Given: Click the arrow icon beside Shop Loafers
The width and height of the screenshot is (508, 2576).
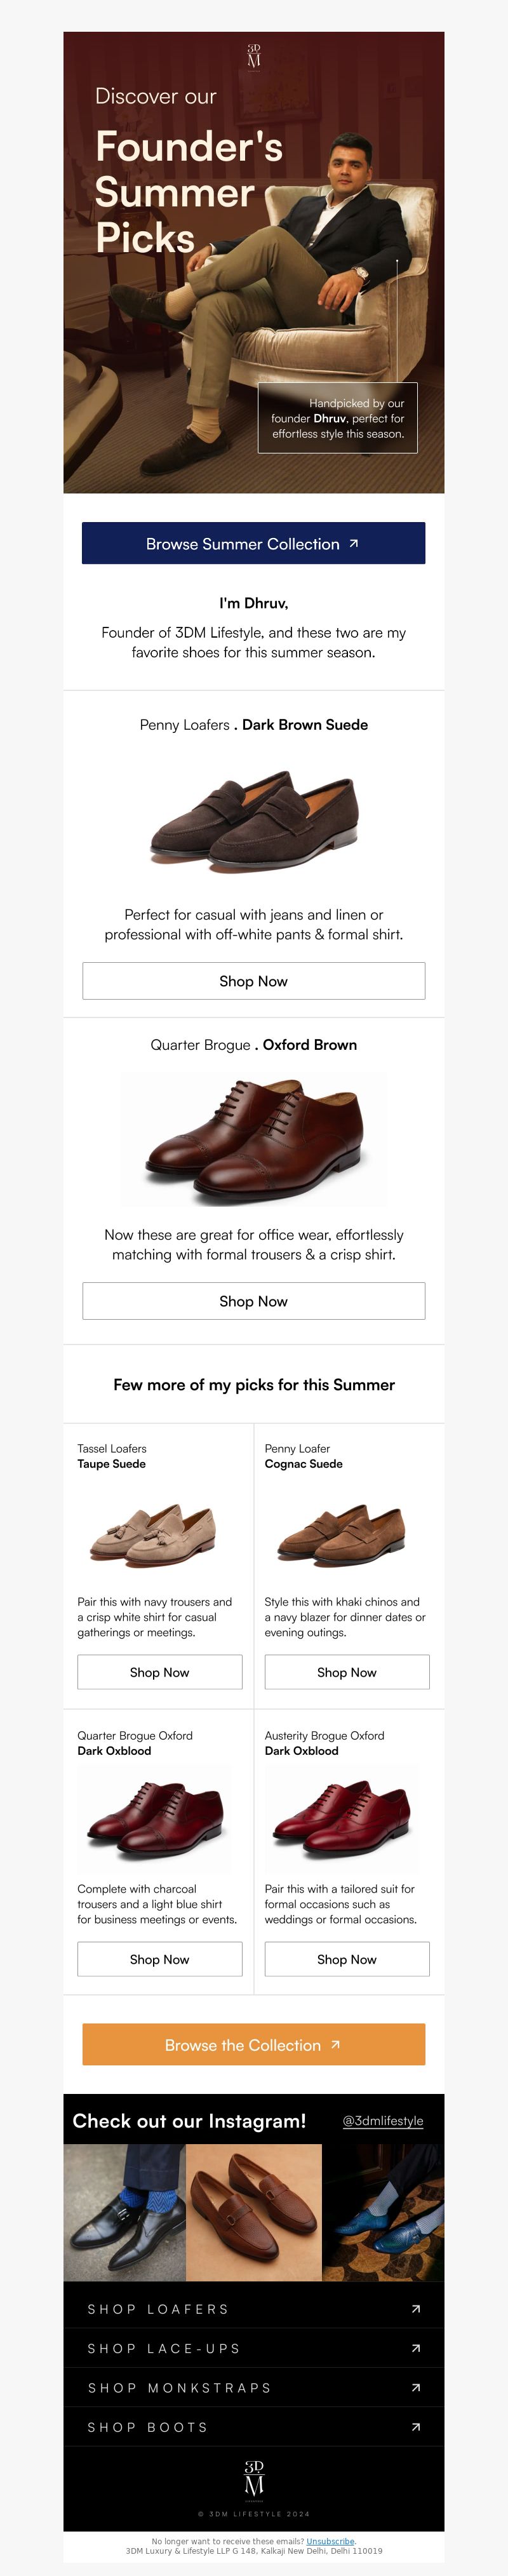Looking at the screenshot, I should click(x=416, y=2309).
